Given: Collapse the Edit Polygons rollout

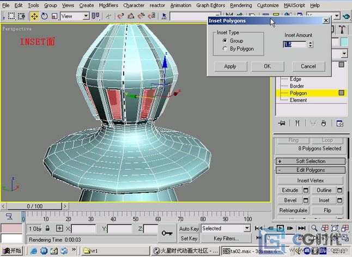Looking at the screenshot, I should [x=311, y=170].
